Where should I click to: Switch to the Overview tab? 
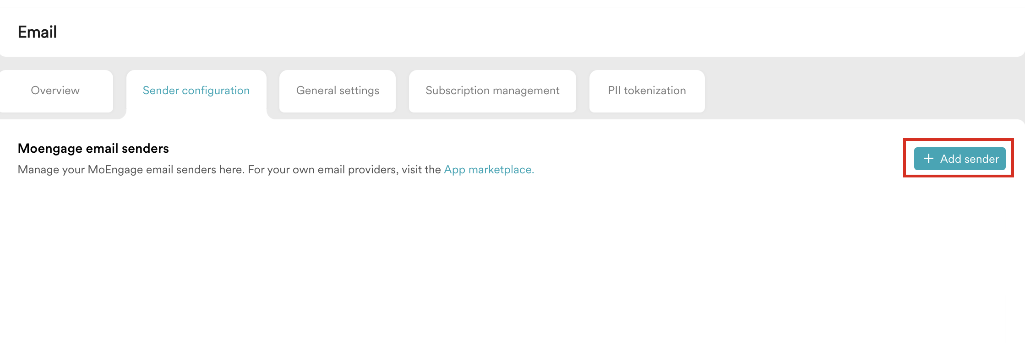coord(55,91)
